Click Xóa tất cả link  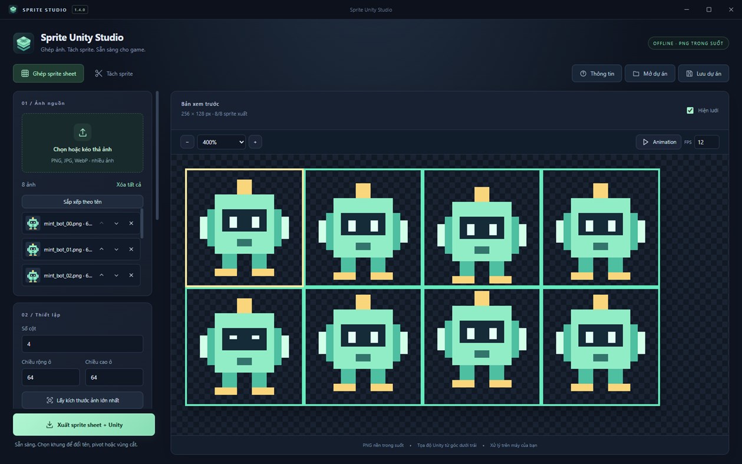click(x=128, y=185)
